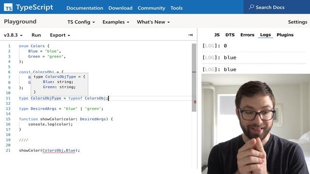Select the Logs tab
Image resolution: width=310 pixels, height=174 pixels.
265,35
